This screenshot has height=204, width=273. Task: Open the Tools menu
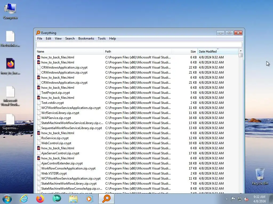click(102, 39)
